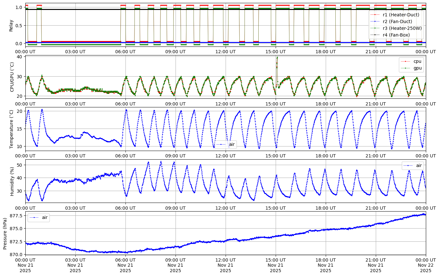Screen dimensions: 439x276
Task: Click the Nov 22 2025 date label
Action: pos(426,268)
